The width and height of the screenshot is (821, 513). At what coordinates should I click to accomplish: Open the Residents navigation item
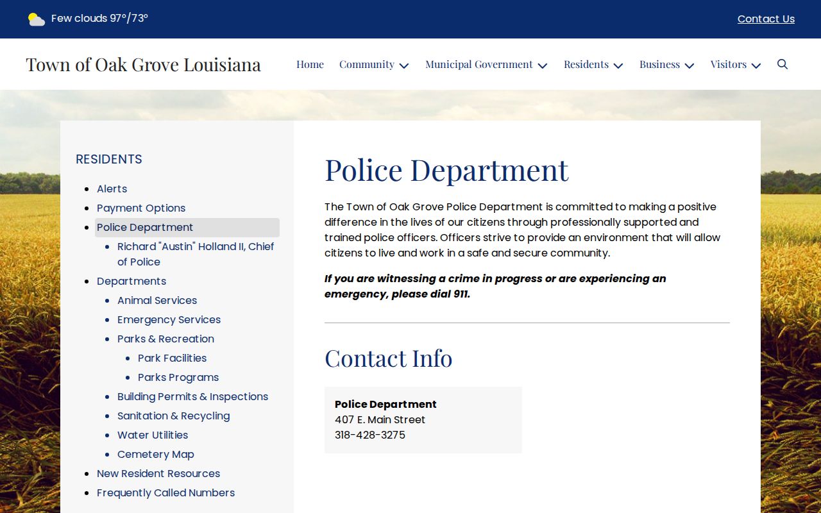[586, 64]
